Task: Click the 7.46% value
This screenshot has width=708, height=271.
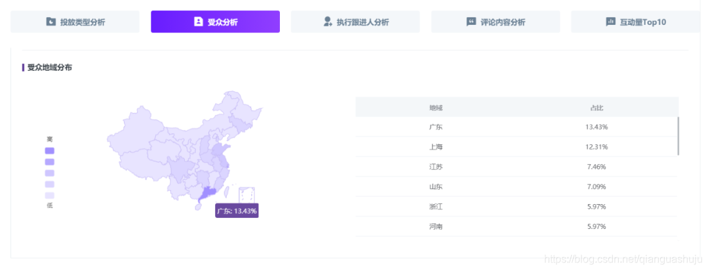Action: 597,167
